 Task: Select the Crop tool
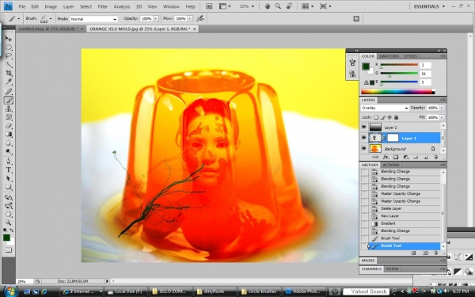[9, 73]
